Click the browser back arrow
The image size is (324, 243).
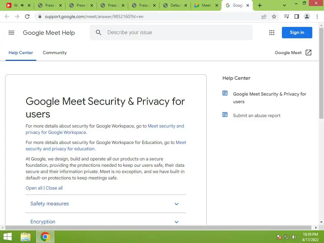click(7, 16)
